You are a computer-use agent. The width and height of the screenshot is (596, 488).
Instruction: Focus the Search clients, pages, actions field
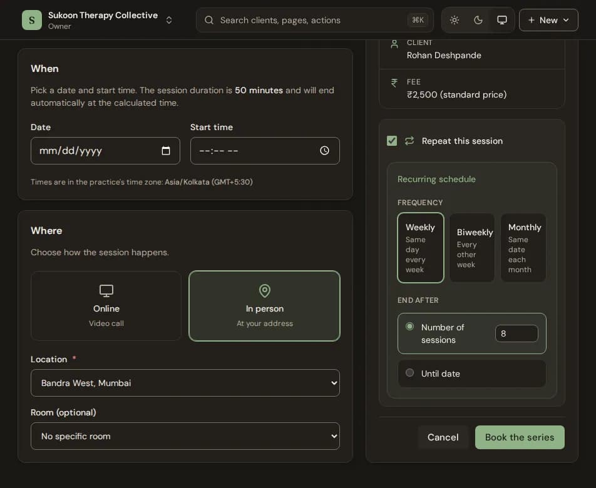point(315,20)
